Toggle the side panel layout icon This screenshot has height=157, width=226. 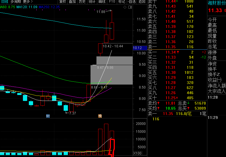point(130,7)
